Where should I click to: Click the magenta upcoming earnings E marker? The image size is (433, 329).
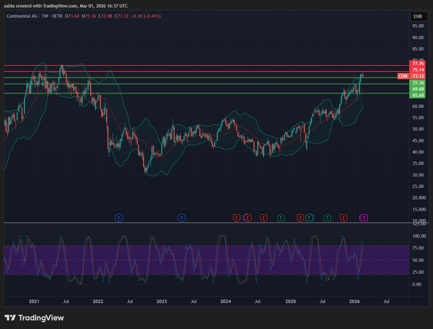point(364,218)
